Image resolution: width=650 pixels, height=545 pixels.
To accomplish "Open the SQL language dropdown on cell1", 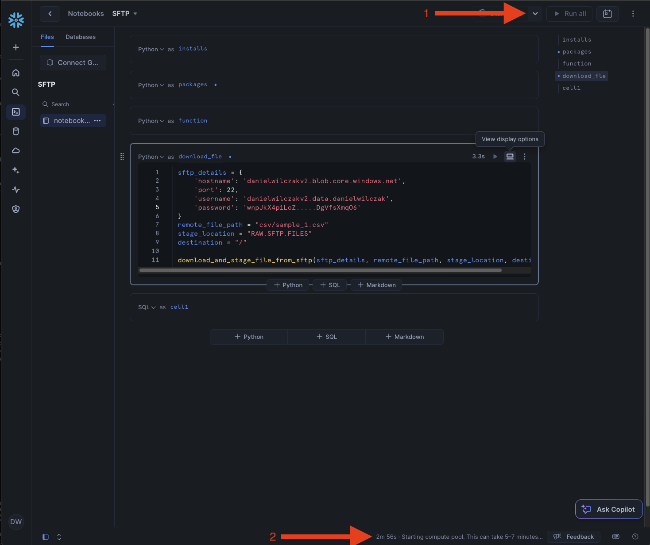I will (x=147, y=307).
